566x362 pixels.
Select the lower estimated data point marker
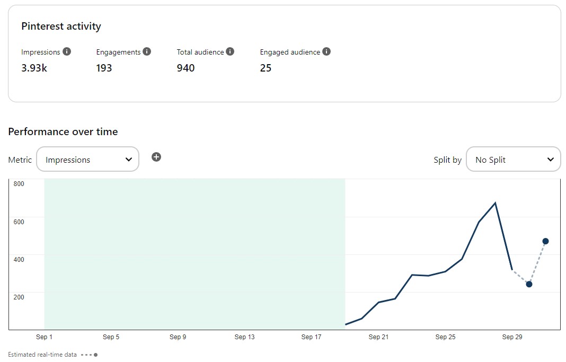(529, 285)
